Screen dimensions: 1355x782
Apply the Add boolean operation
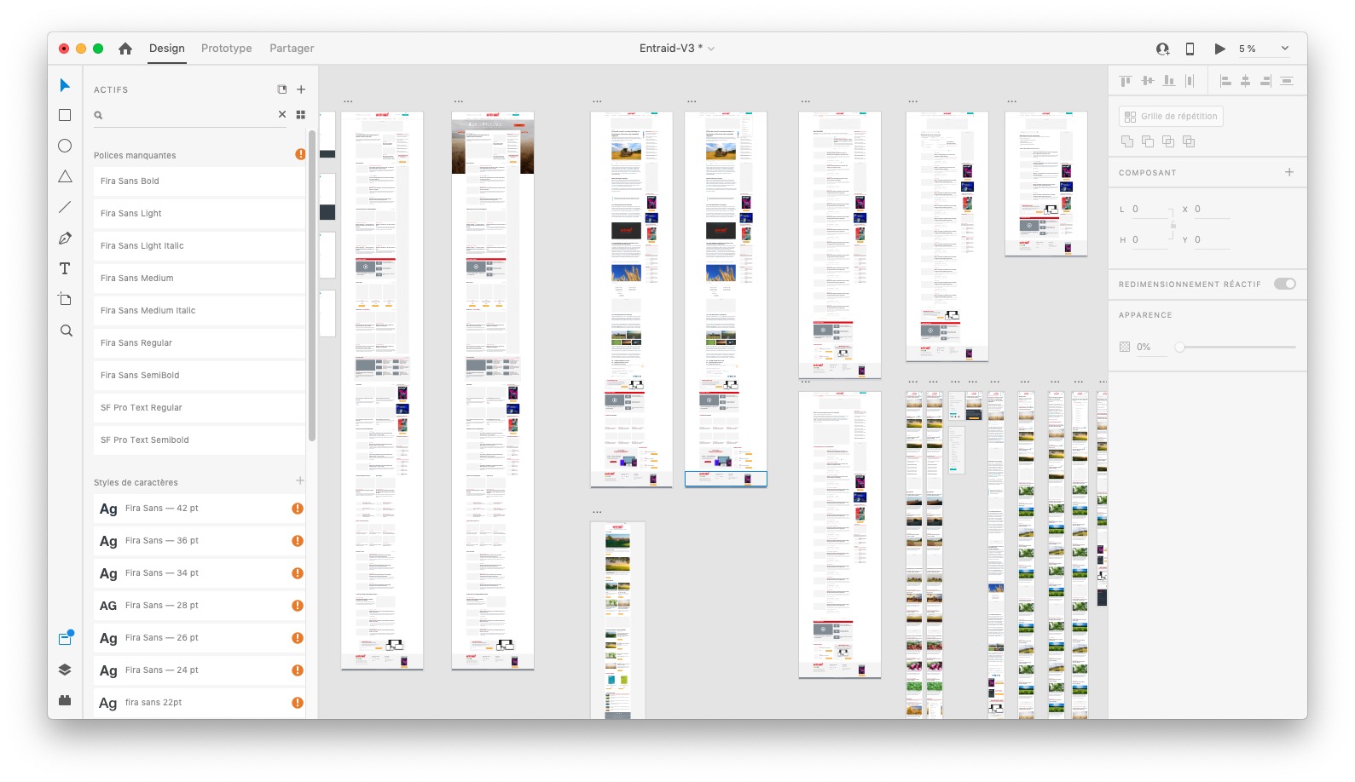click(x=1127, y=141)
